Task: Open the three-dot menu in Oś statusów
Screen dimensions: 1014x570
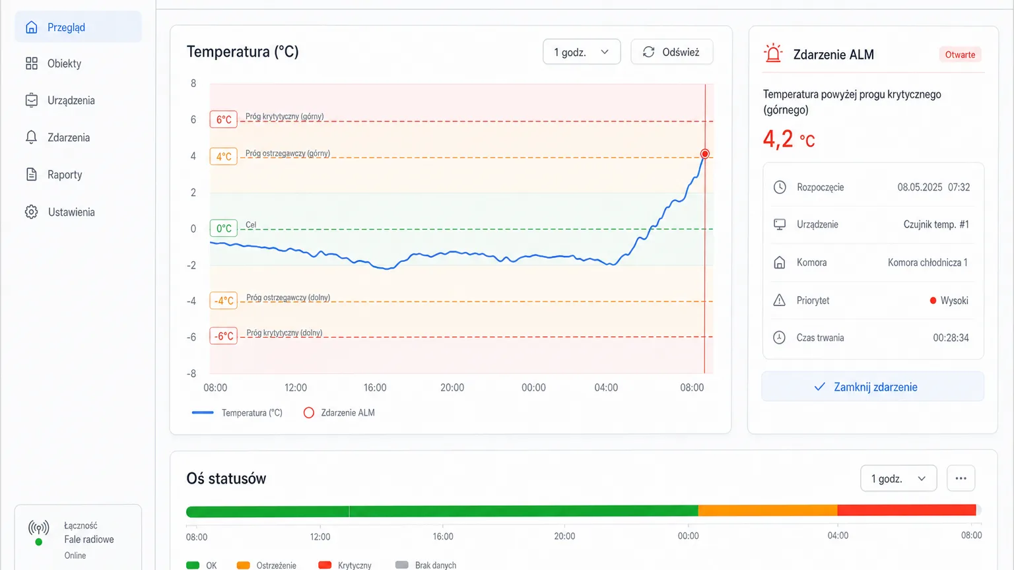Action: point(961,478)
